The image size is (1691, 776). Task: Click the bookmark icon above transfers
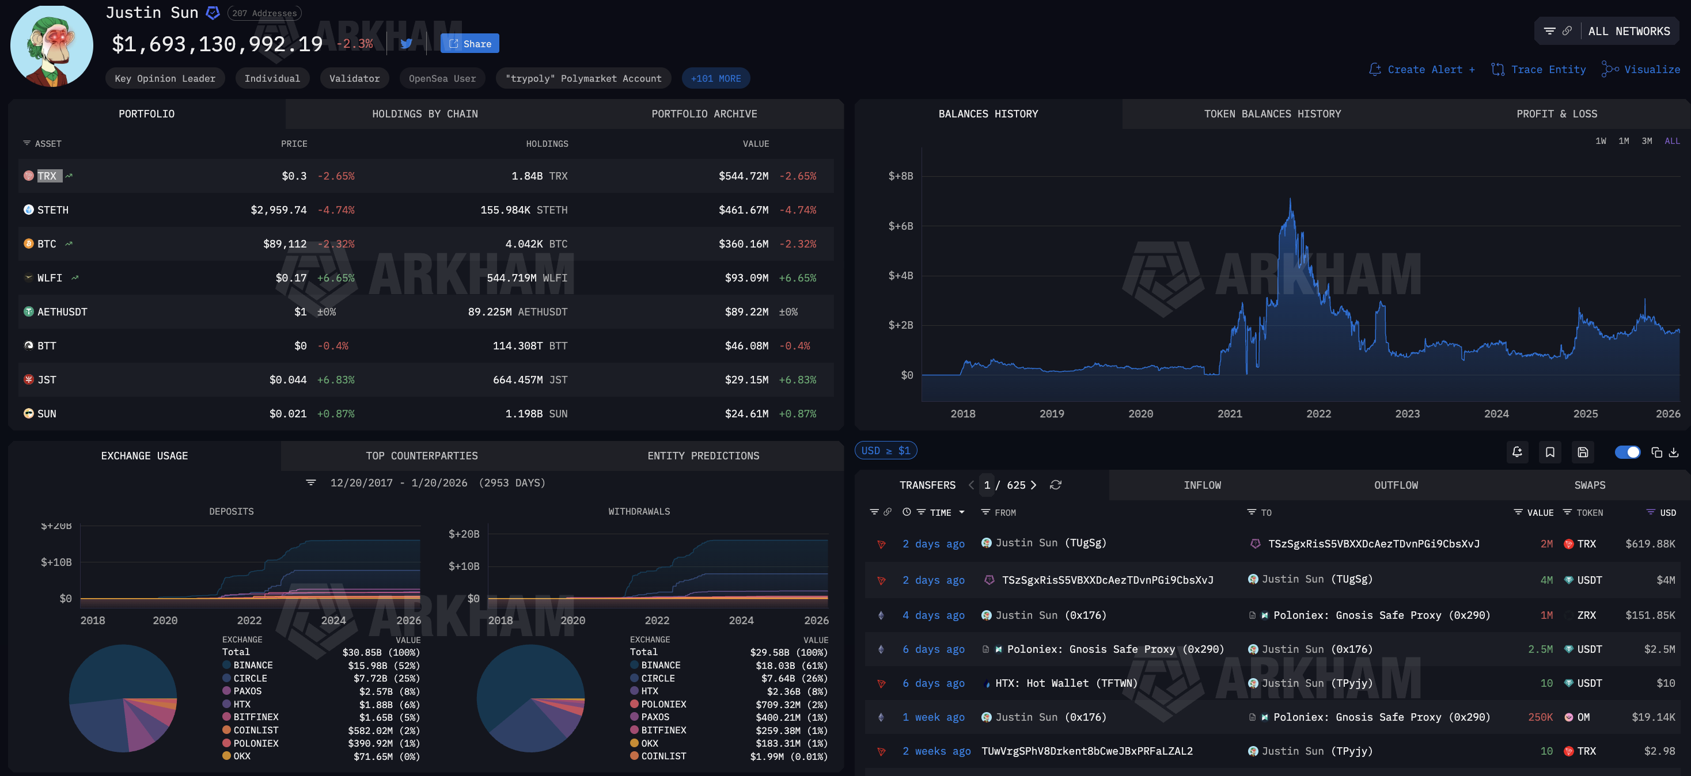click(1550, 452)
